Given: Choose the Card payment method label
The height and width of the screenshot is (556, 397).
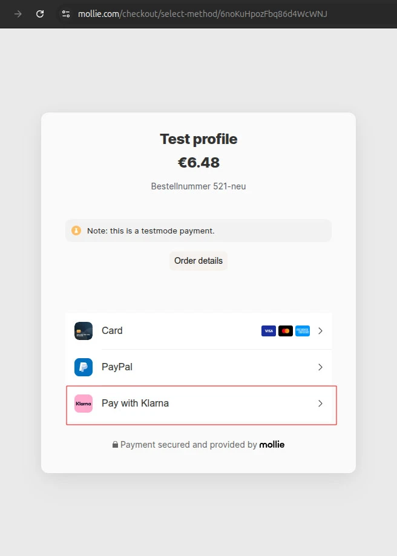Looking at the screenshot, I should tap(112, 331).
